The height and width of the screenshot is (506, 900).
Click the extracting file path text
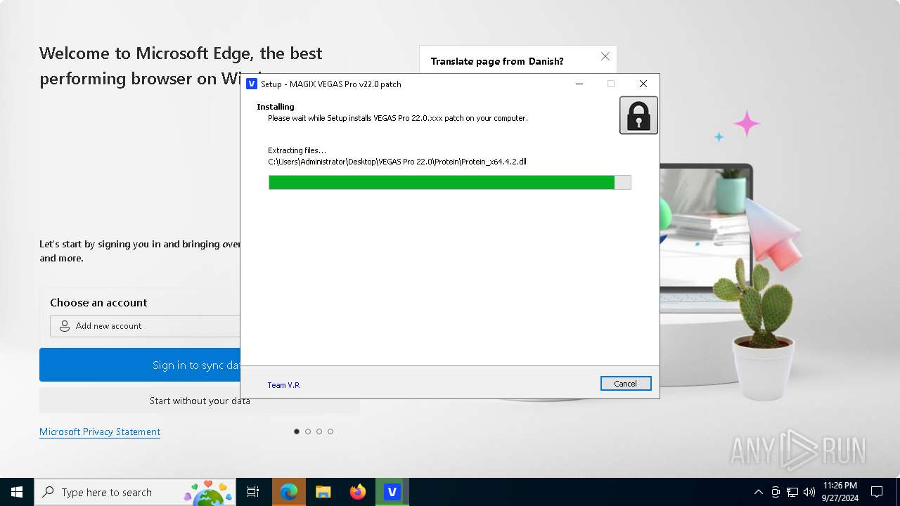coord(397,162)
